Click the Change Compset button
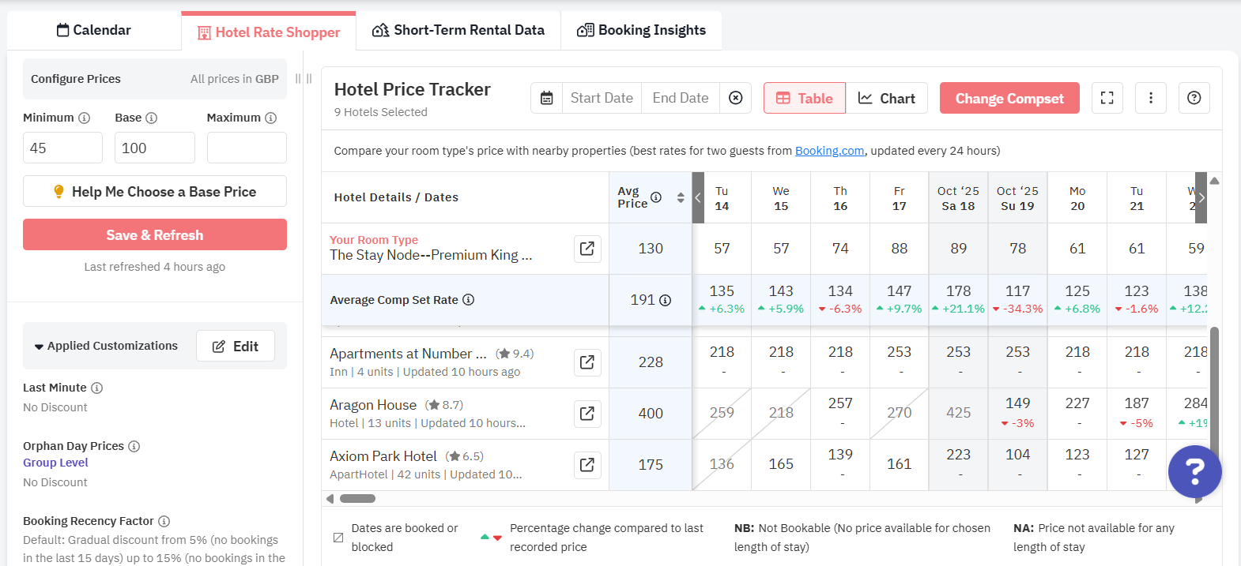Viewport: 1241px width, 566px height. coord(1009,98)
